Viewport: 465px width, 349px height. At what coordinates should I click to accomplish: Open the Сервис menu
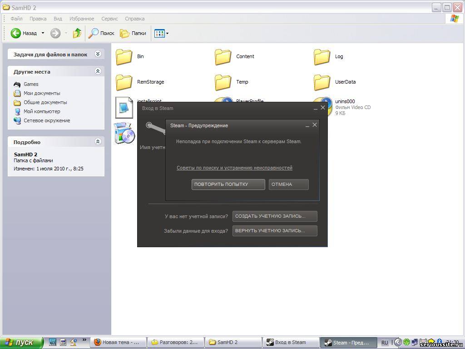[x=110, y=19]
